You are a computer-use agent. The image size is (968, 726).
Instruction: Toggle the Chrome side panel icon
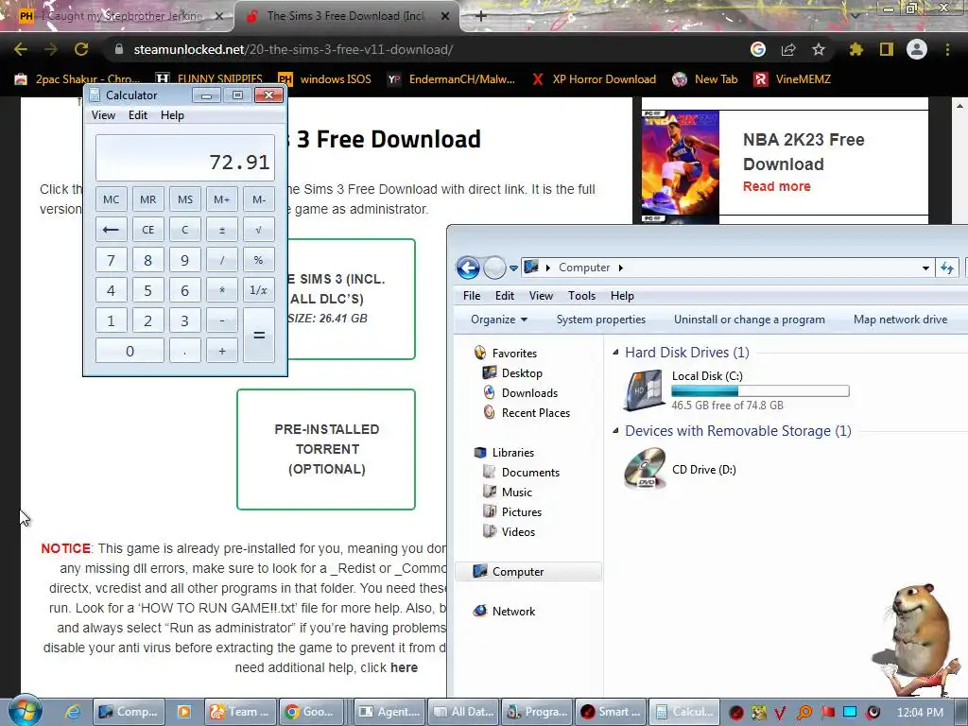click(887, 49)
